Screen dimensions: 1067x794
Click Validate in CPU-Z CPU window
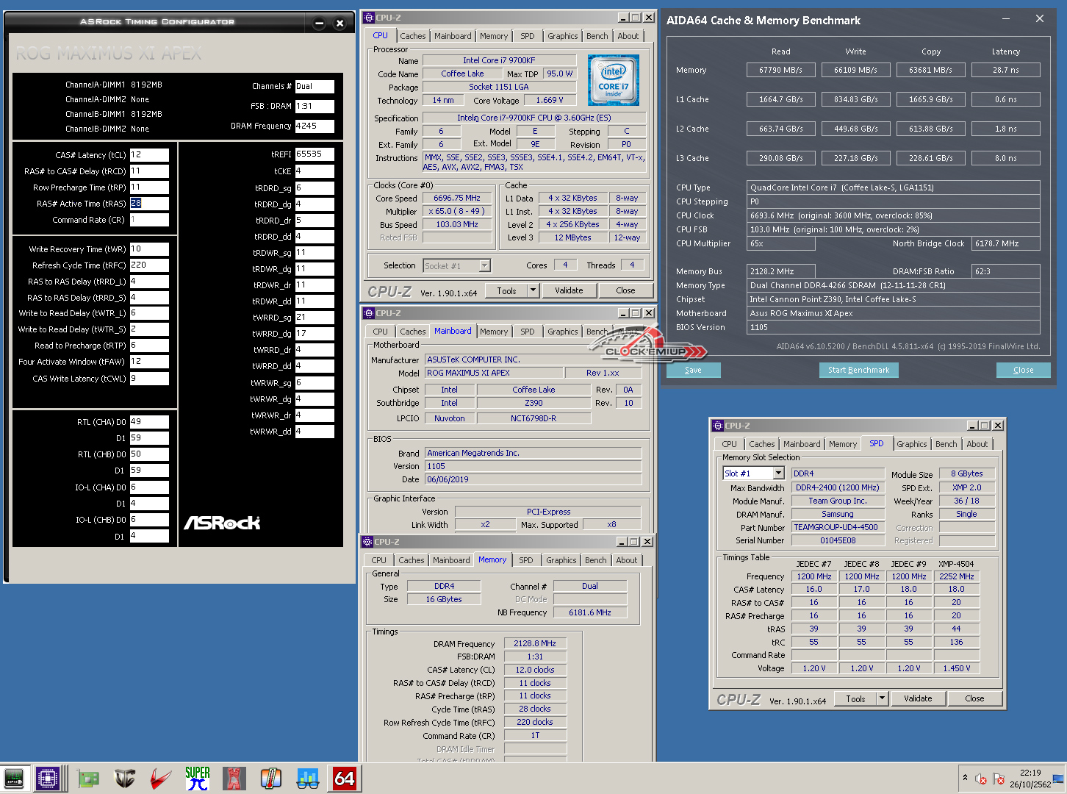(569, 290)
